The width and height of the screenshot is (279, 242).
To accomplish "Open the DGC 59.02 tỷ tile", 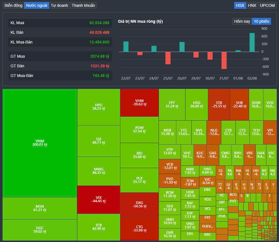I will pos(40,230).
